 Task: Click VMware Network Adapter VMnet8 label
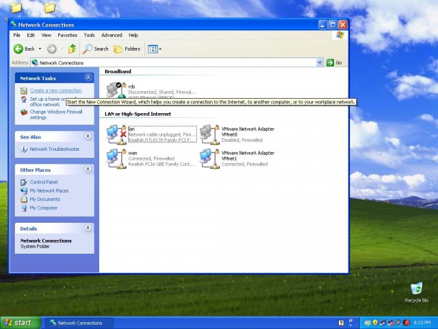[248, 132]
